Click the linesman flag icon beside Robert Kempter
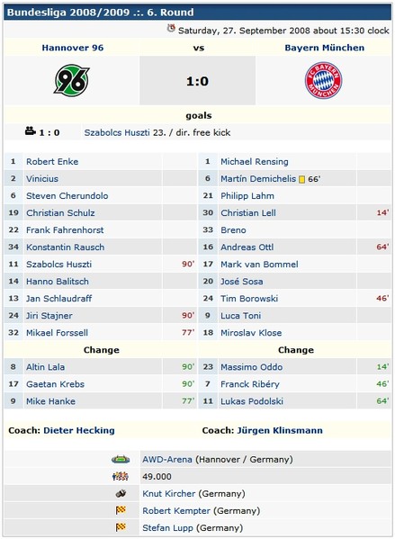 [121, 510]
